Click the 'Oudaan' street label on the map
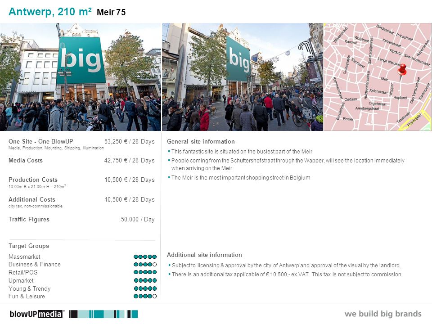Screen dimensions: 432x324 (x=351, y=99)
